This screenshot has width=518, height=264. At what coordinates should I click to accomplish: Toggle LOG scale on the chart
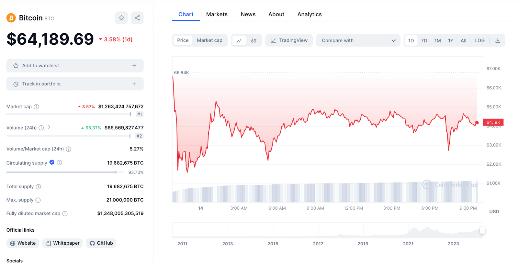(x=480, y=40)
